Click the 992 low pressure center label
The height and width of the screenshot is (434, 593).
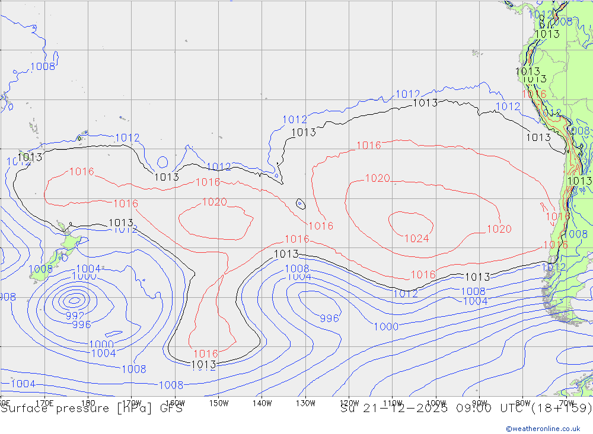tap(75, 315)
